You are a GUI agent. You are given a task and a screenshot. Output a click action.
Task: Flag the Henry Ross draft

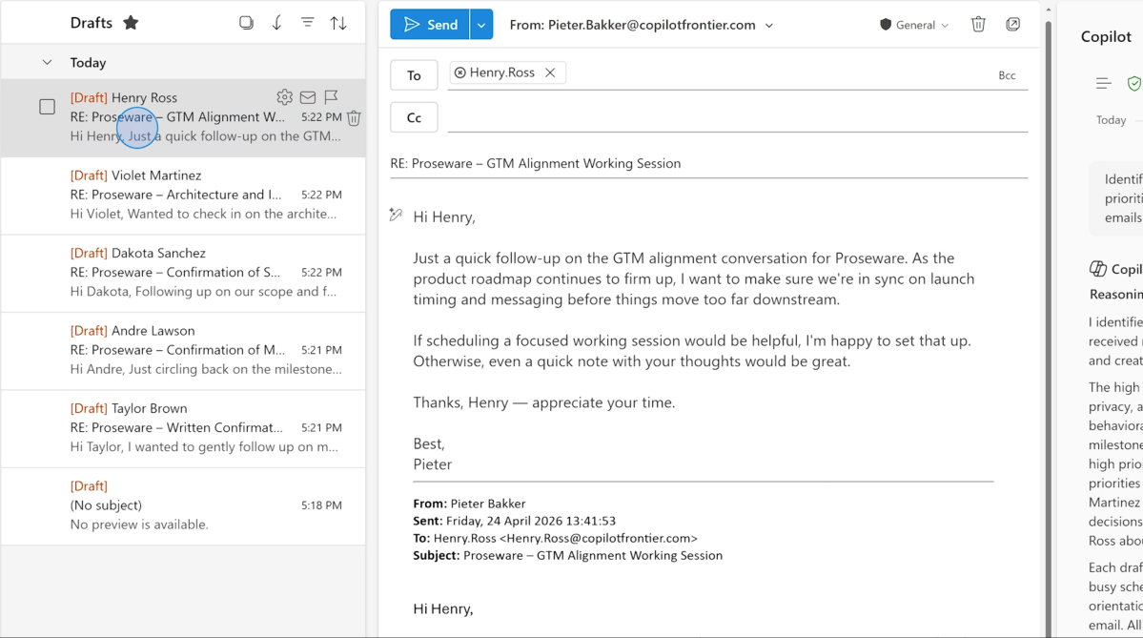[x=330, y=96]
